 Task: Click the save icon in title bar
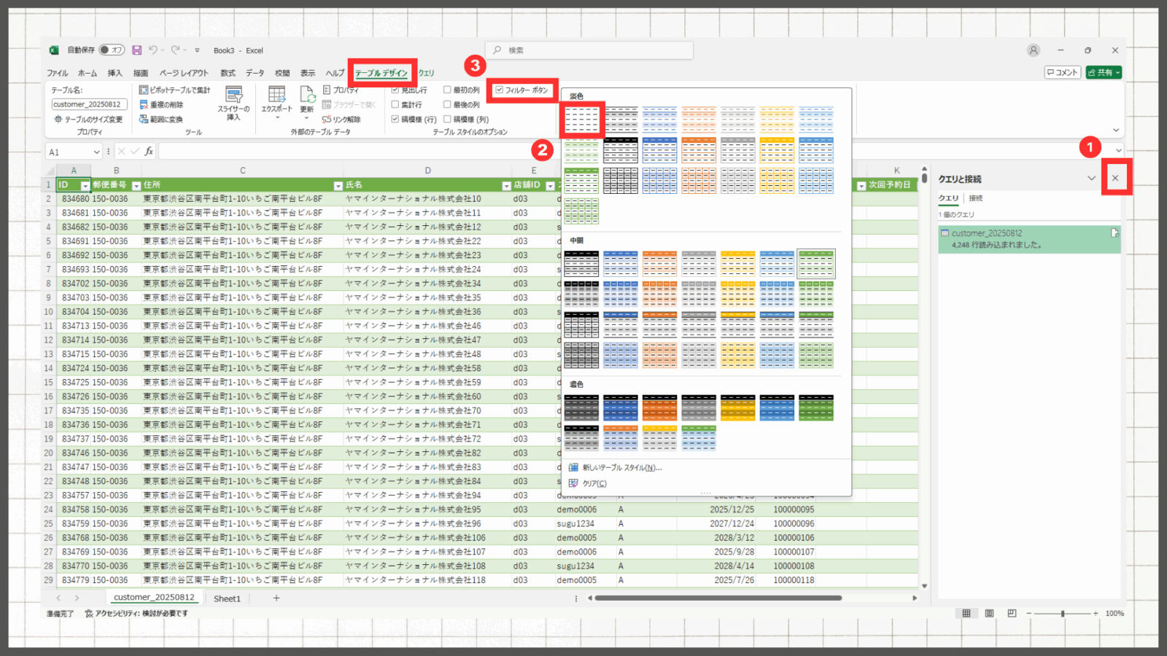click(136, 50)
